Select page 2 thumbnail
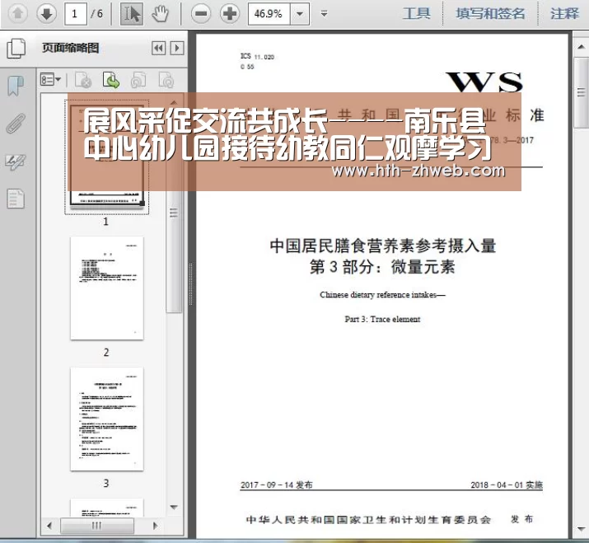The width and height of the screenshot is (589, 543). [x=107, y=288]
